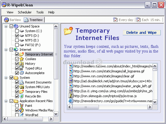The image size is (166, 124).
Task: Click the Each 15 min. schedule icon
Action: coord(138,20)
